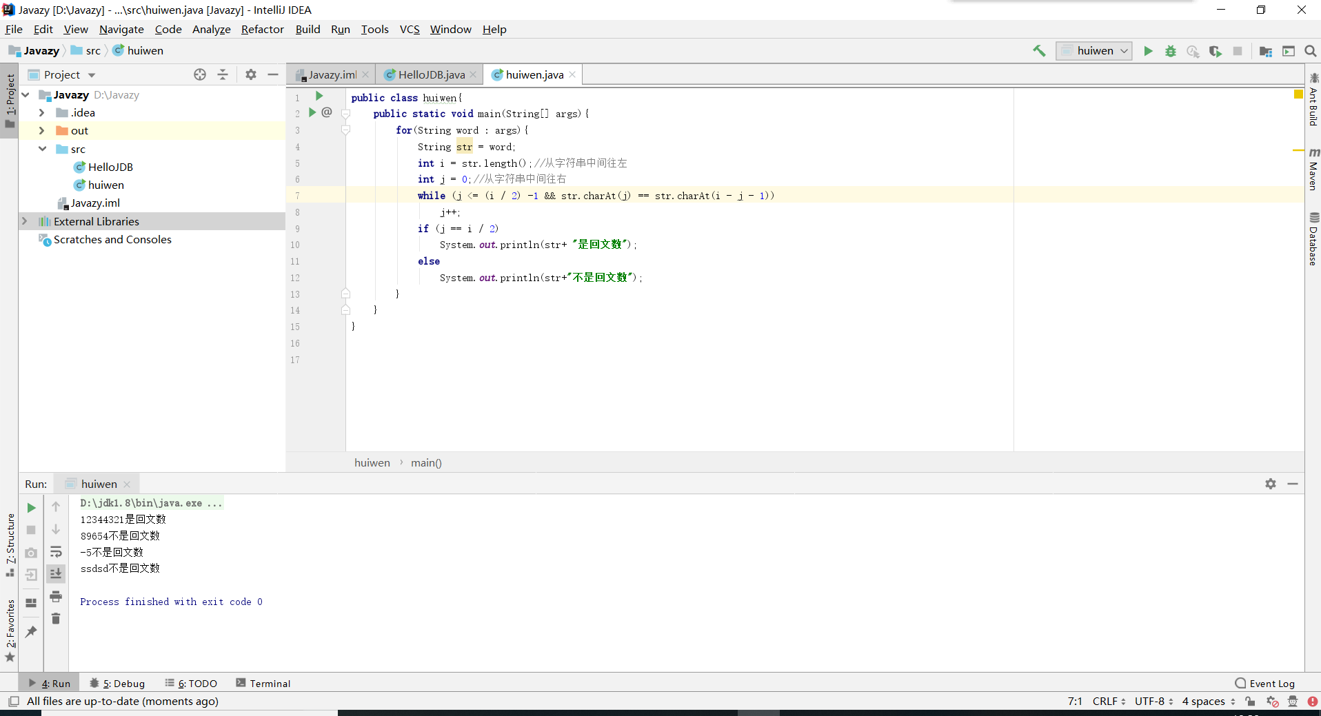The height and width of the screenshot is (716, 1321).
Task: Open the Analyze menu
Action: coord(211,29)
